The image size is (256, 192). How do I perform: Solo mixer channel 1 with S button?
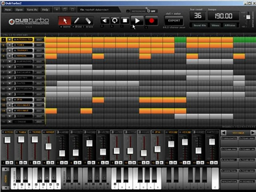[x=7, y=163]
